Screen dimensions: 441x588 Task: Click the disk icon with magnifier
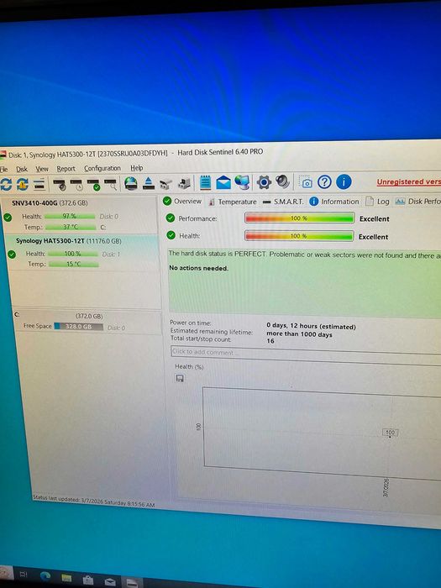click(111, 184)
